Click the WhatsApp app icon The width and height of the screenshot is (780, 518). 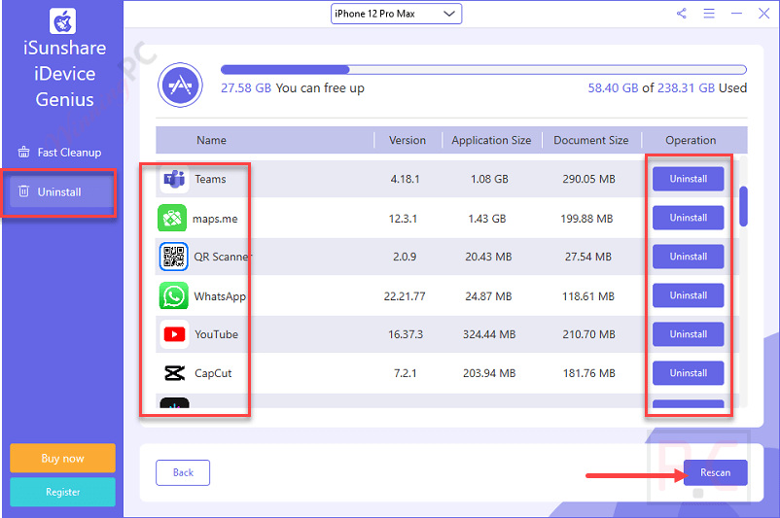(174, 295)
